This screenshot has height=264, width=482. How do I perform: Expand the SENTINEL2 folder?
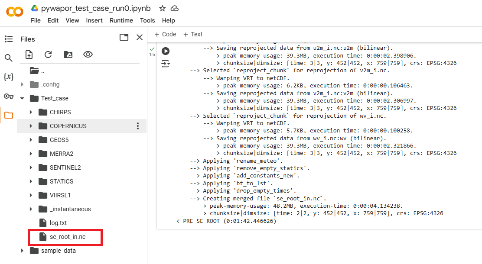(31, 167)
